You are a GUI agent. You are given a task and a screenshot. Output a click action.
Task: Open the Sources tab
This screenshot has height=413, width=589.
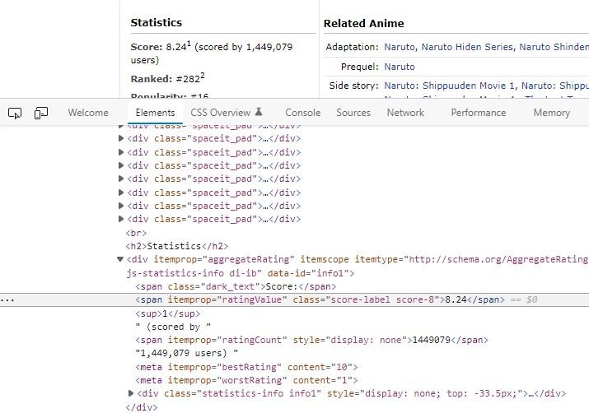353,113
